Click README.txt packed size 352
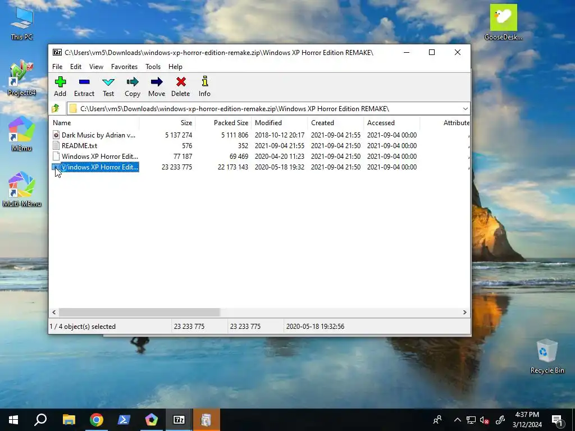 243,145
